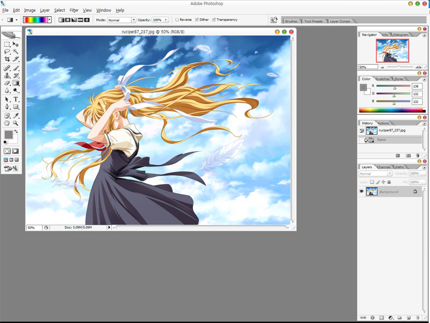Image resolution: width=430 pixels, height=323 pixels.
Task: Choose the Linear Gradient style
Action: click(x=61, y=20)
